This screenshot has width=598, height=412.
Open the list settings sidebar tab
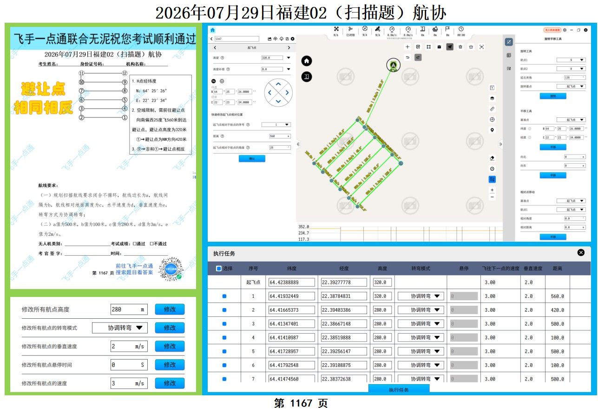coord(509,69)
